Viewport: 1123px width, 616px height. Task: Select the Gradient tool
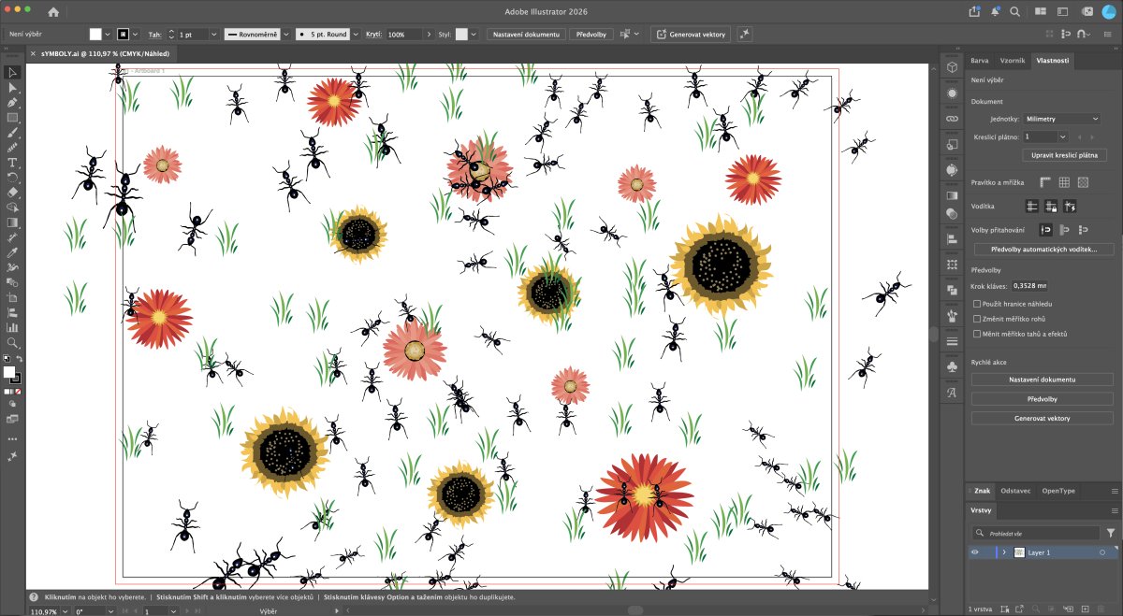(x=13, y=222)
